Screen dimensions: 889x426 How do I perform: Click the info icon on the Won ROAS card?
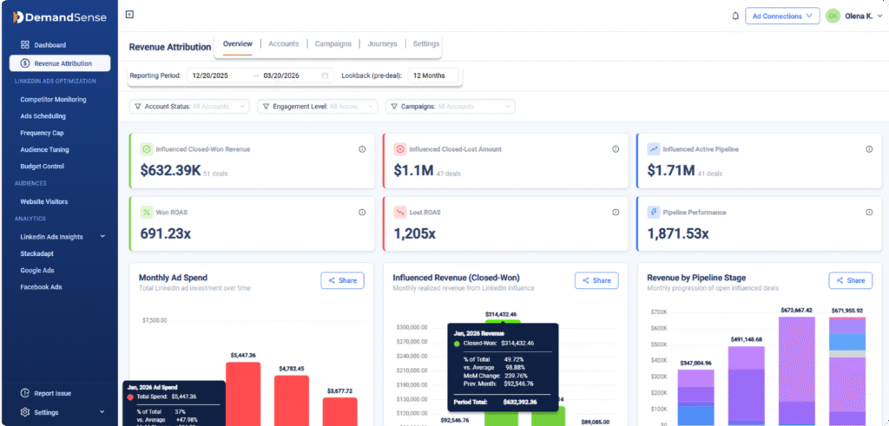(362, 213)
